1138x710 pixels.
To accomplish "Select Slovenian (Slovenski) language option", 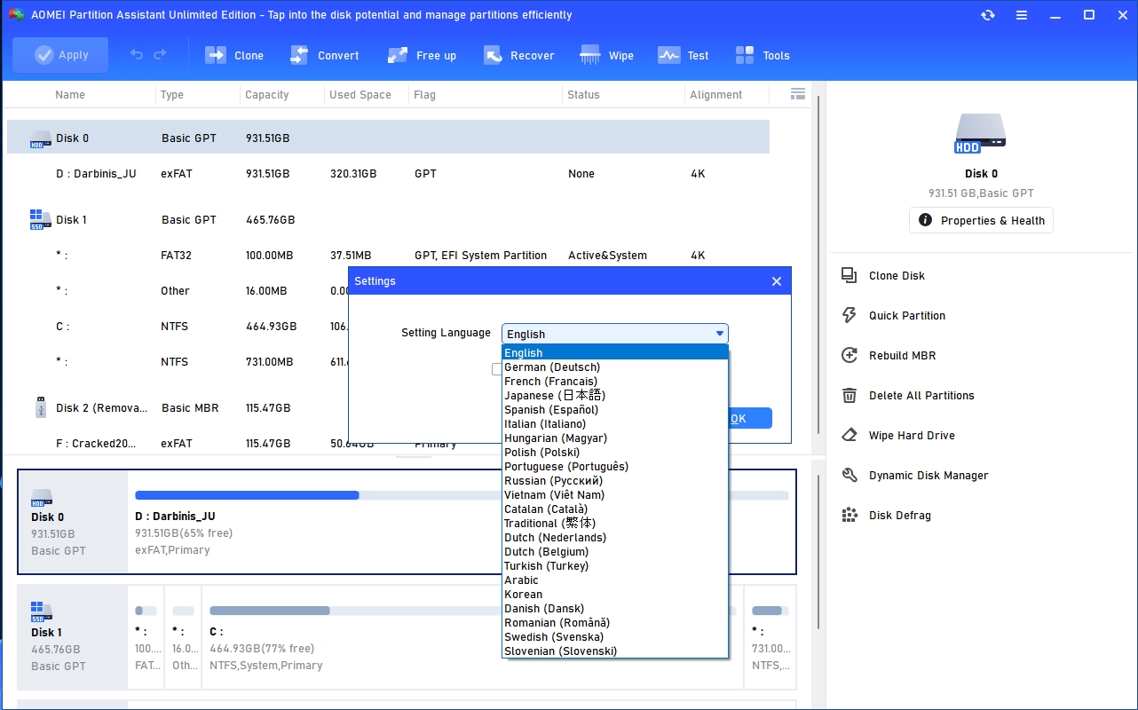I will click(x=615, y=651).
